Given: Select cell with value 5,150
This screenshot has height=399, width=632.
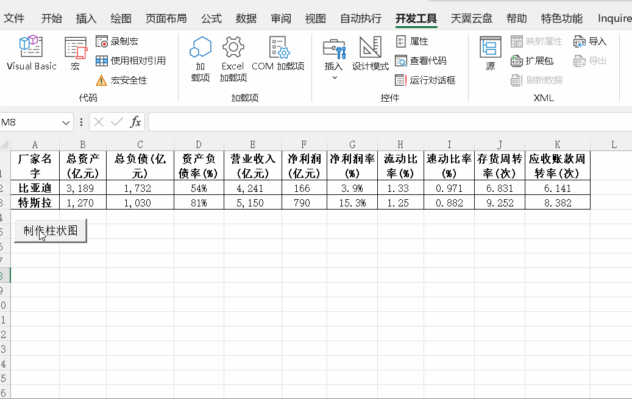Looking at the screenshot, I should (253, 202).
